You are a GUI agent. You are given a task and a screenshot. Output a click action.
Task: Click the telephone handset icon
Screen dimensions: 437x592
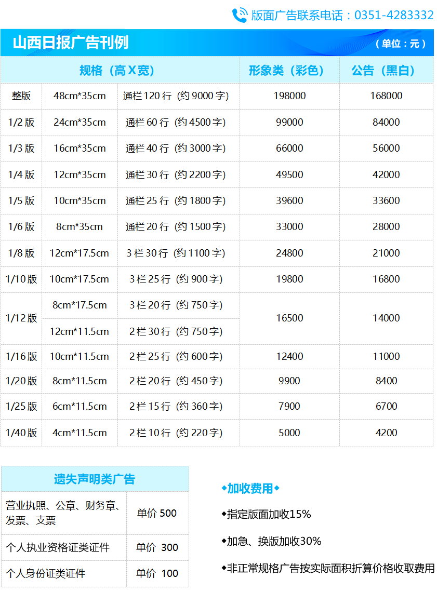point(240,15)
